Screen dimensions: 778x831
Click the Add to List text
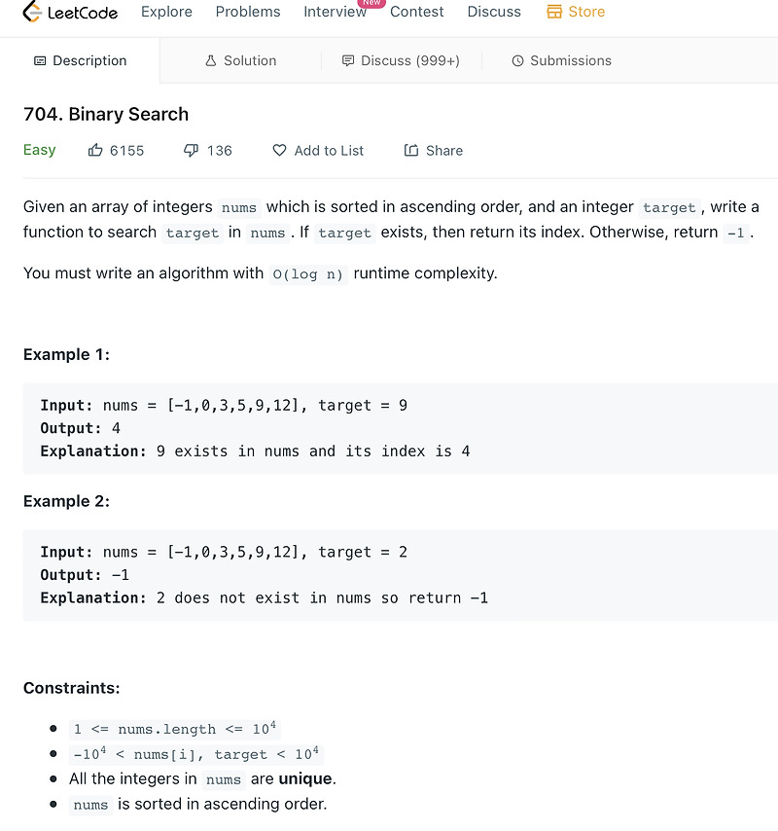[329, 151]
